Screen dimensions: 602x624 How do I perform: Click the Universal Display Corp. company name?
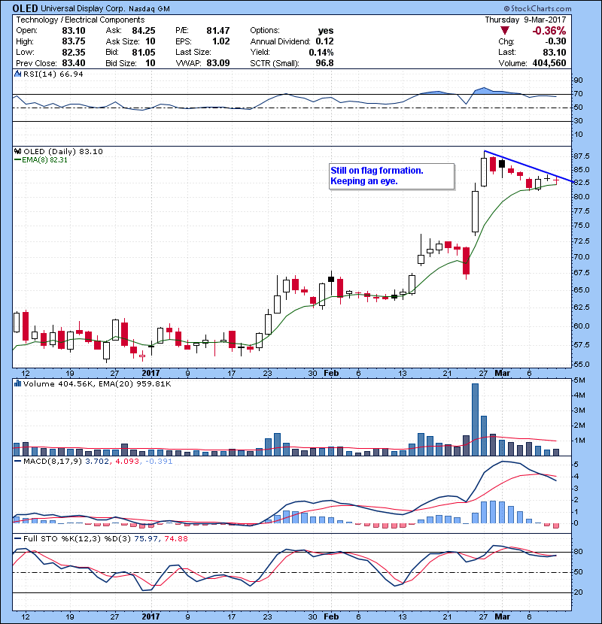pos(84,8)
